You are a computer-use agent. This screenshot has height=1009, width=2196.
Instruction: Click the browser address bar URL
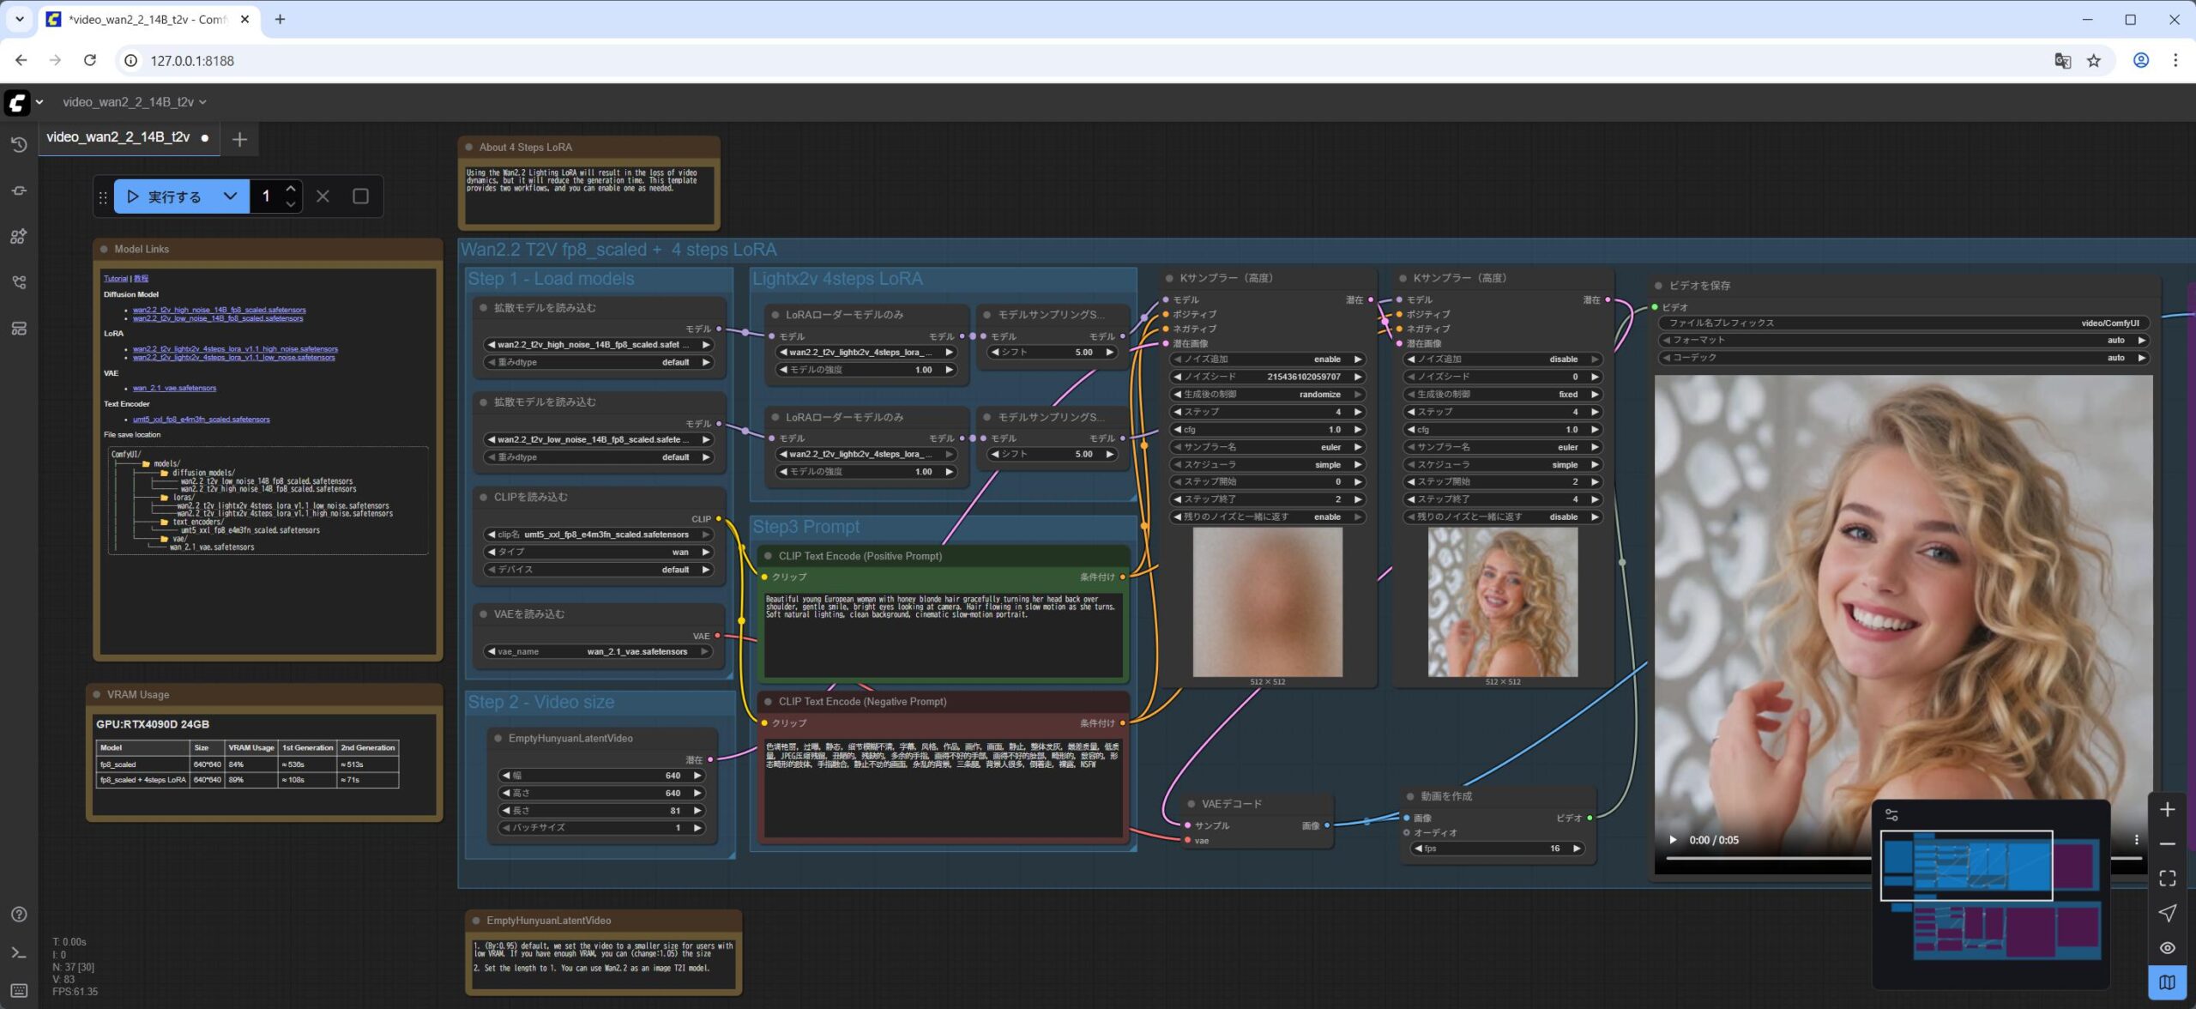(192, 60)
